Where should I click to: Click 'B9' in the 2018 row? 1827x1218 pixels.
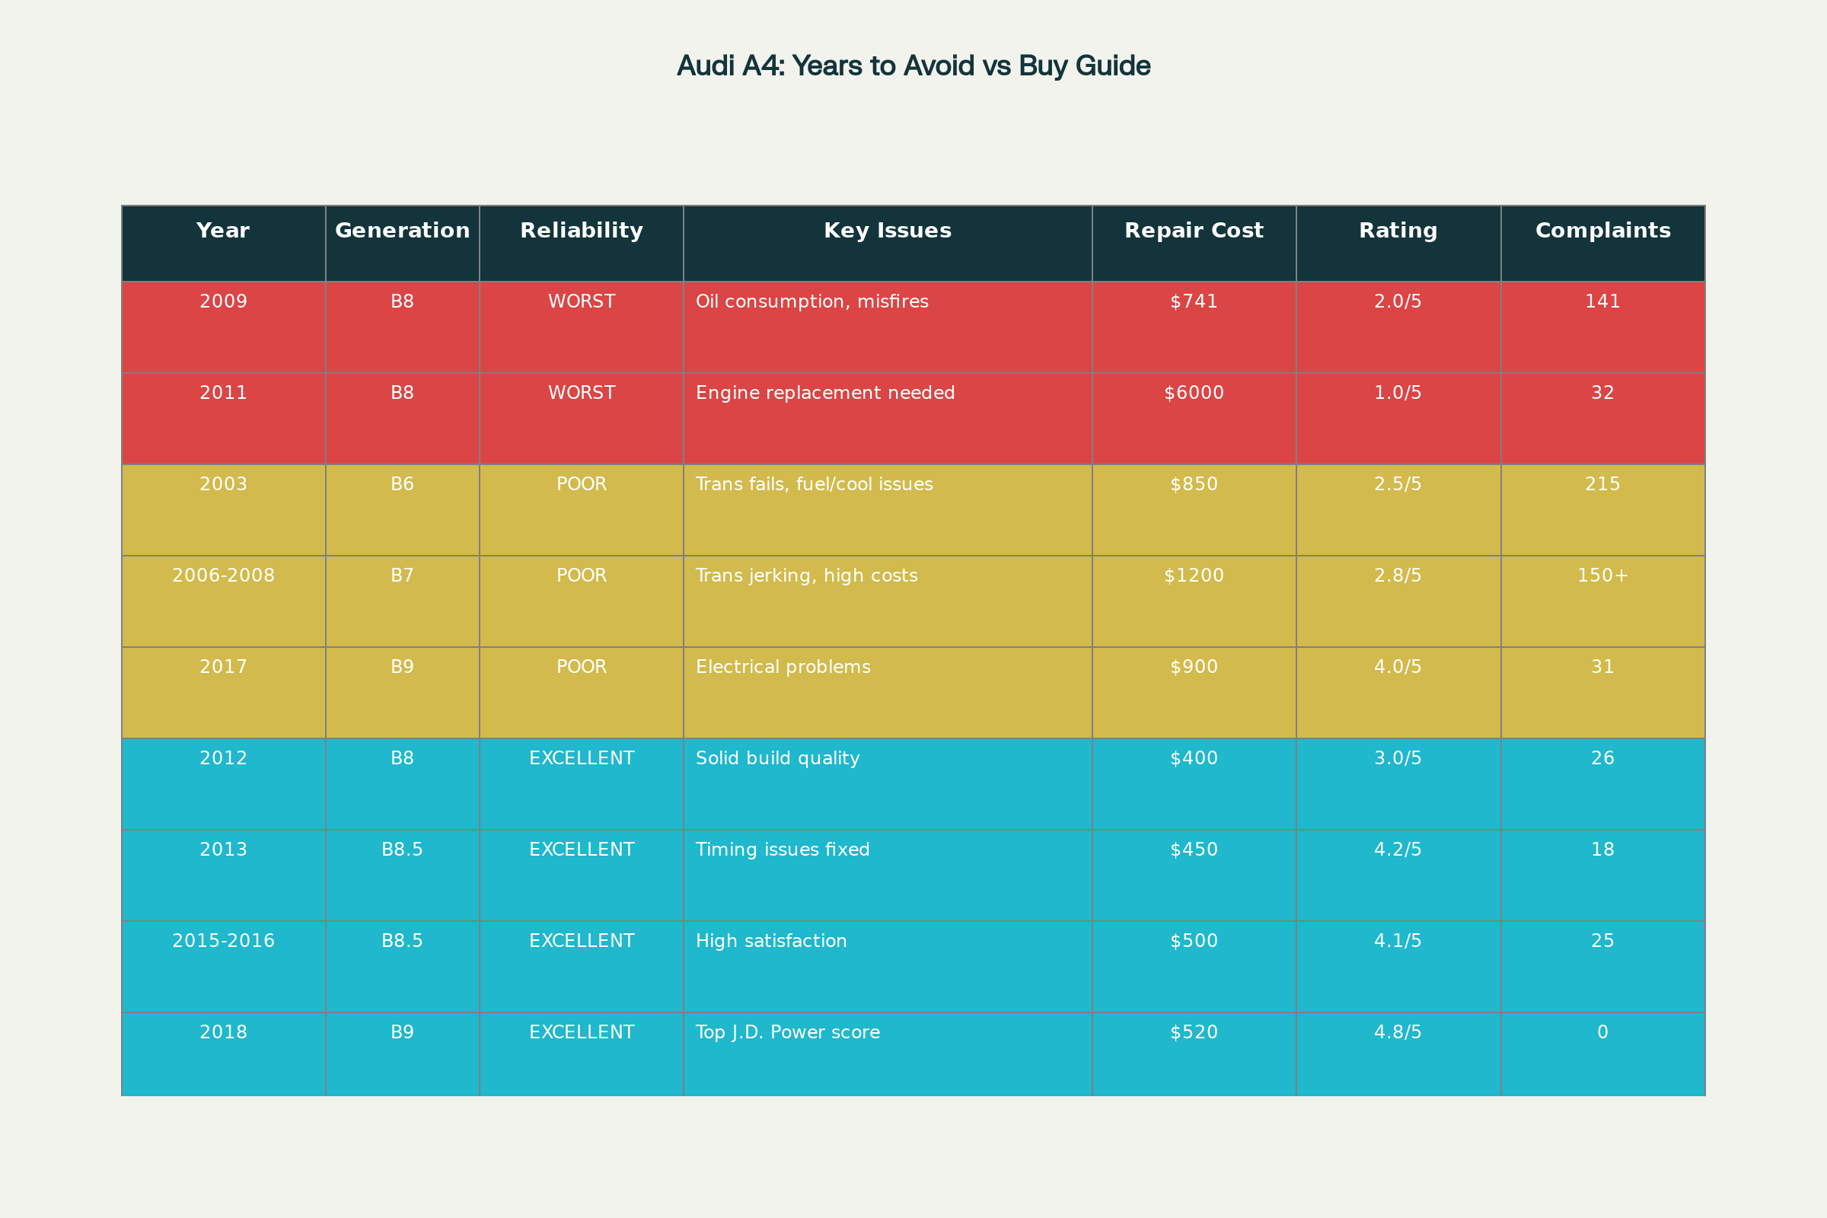403,1032
